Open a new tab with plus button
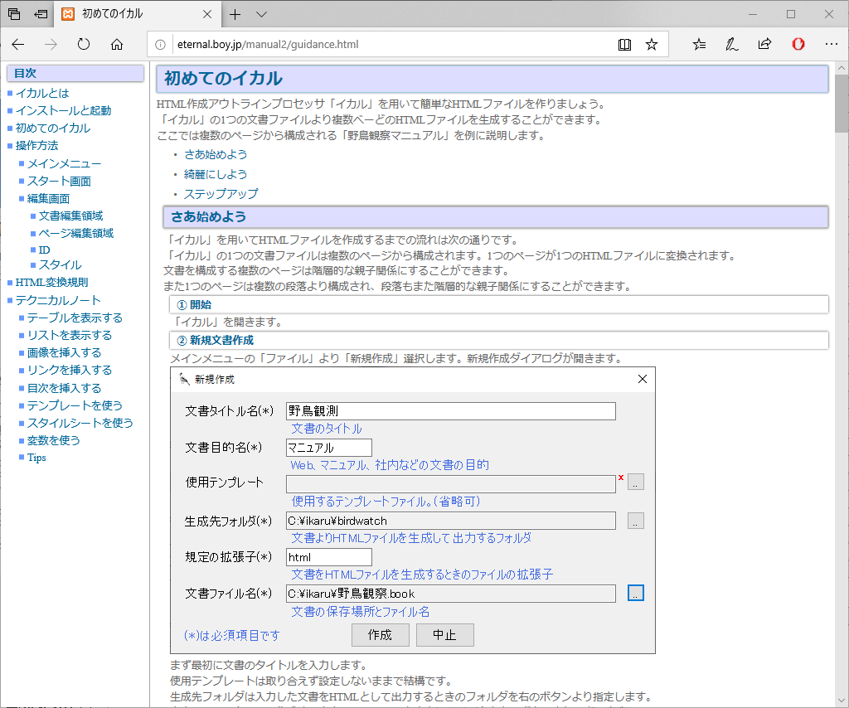This screenshot has width=849, height=708. pos(235,14)
